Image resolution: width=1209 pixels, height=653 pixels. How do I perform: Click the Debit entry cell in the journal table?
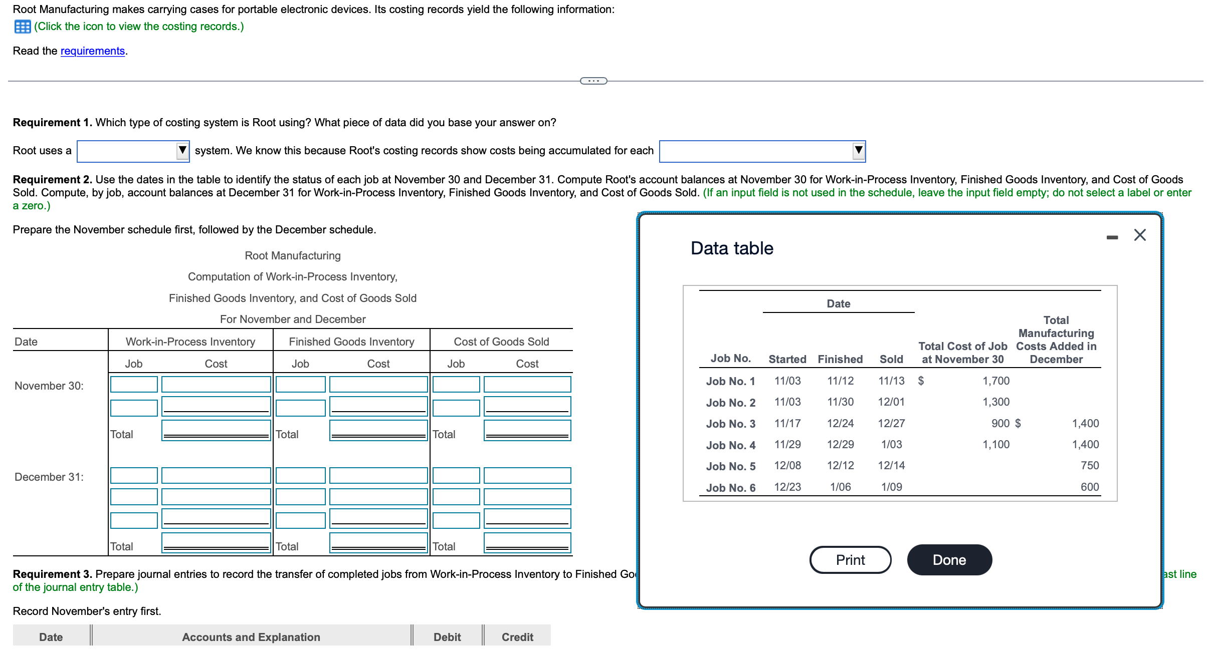(x=446, y=636)
